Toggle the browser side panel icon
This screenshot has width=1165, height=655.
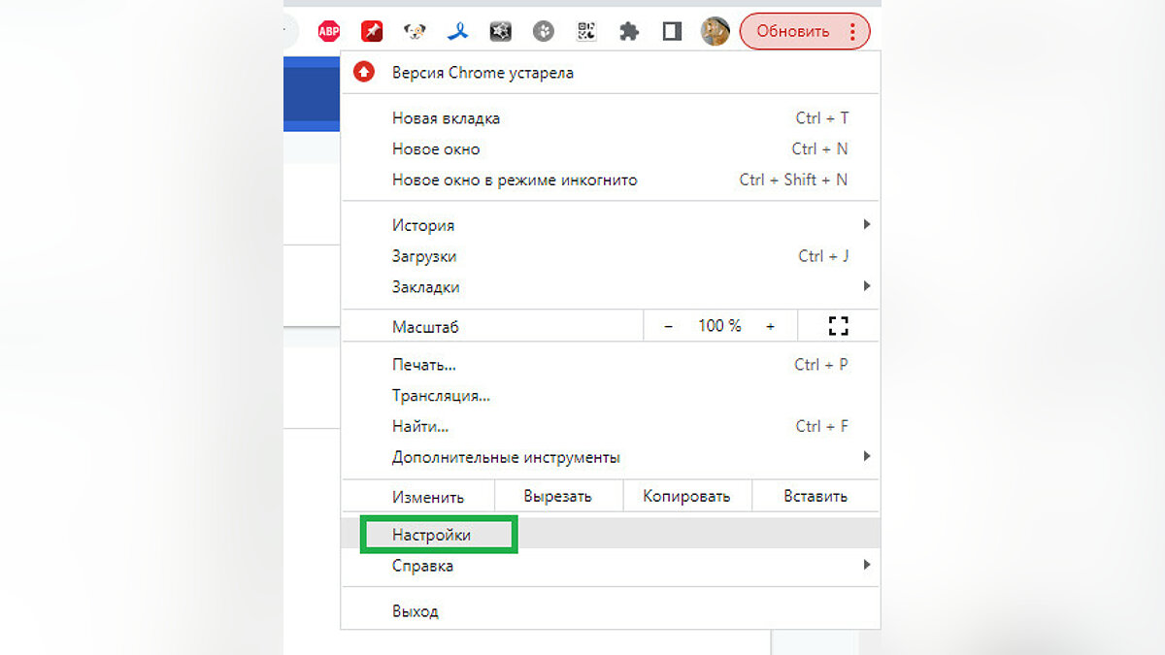pyautogui.click(x=672, y=31)
